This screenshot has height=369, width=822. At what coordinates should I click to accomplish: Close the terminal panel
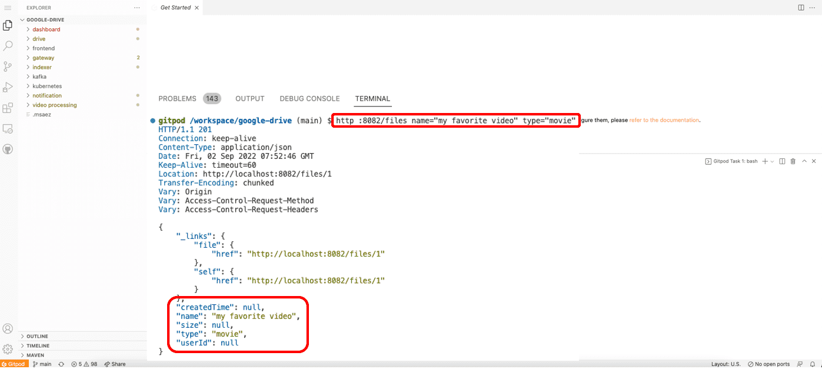[x=814, y=161]
